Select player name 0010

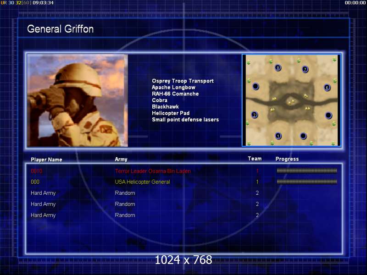[37, 171]
